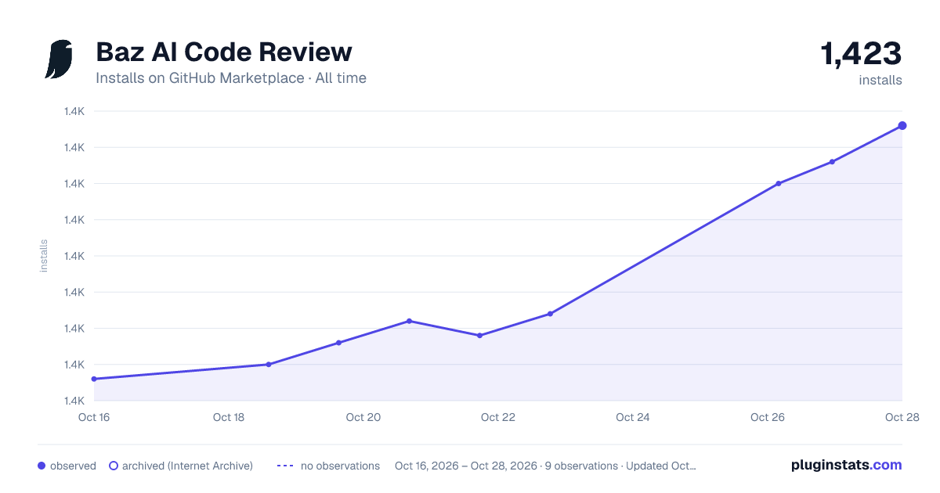Click the 'observed' legend label
This screenshot has width=940, height=493.
coord(73,466)
